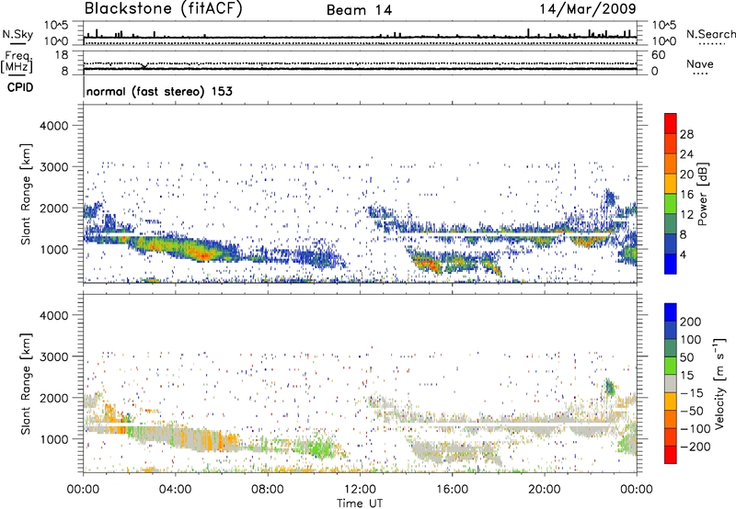Select the "Beam 14" heading
This screenshot has height=509, width=736.
click(x=359, y=10)
